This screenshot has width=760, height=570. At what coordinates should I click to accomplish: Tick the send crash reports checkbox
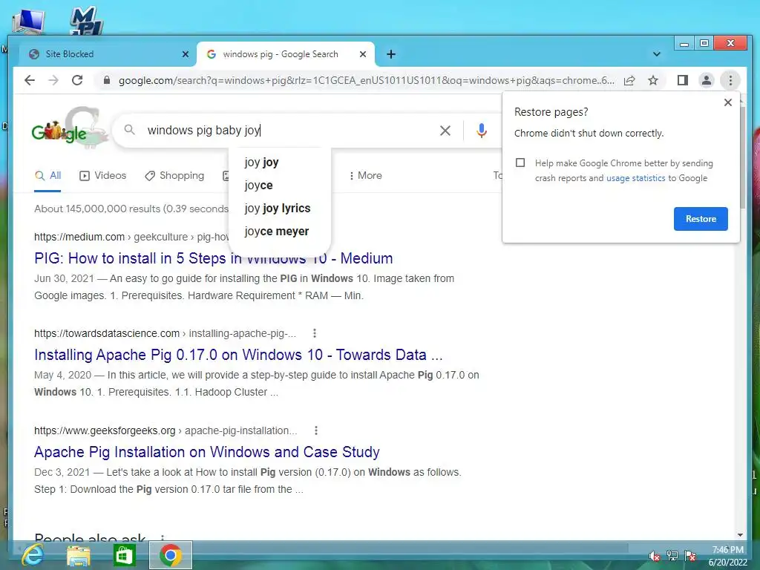pyautogui.click(x=520, y=163)
